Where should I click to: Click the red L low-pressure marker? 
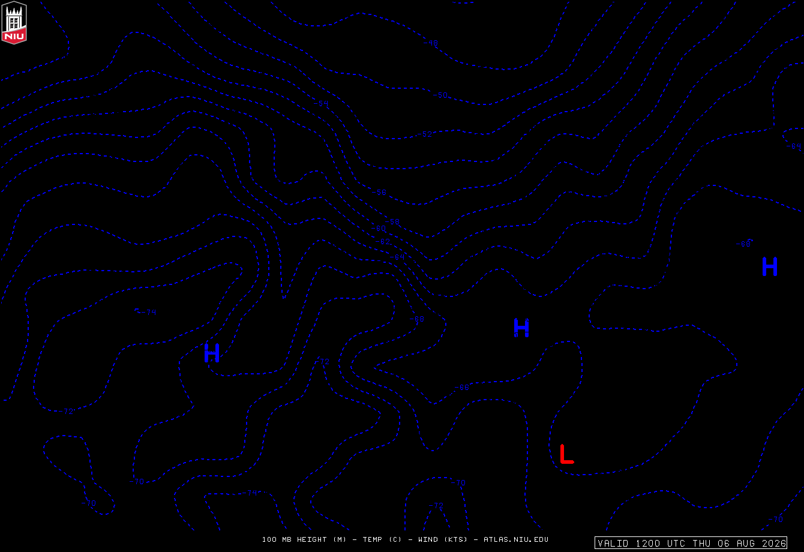566,454
